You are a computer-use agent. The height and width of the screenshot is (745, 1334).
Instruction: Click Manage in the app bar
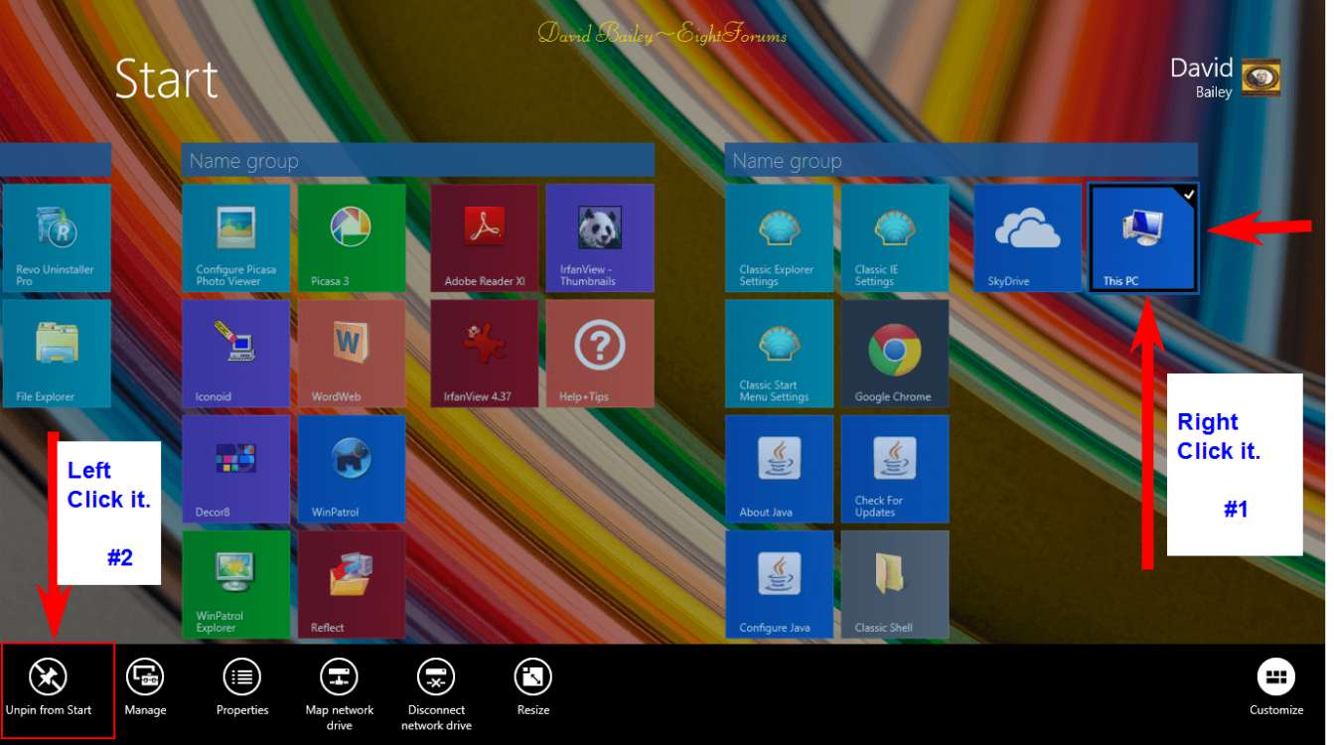coord(145,688)
